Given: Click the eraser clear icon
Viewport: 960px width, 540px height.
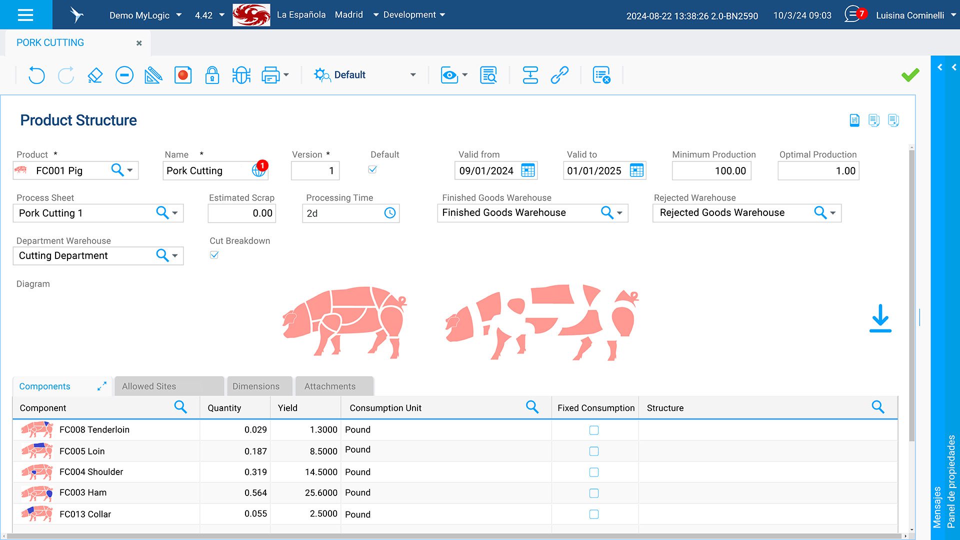Looking at the screenshot, I should click(95, 75).
